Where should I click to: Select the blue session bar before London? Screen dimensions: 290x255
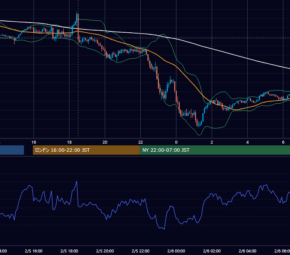12,150
